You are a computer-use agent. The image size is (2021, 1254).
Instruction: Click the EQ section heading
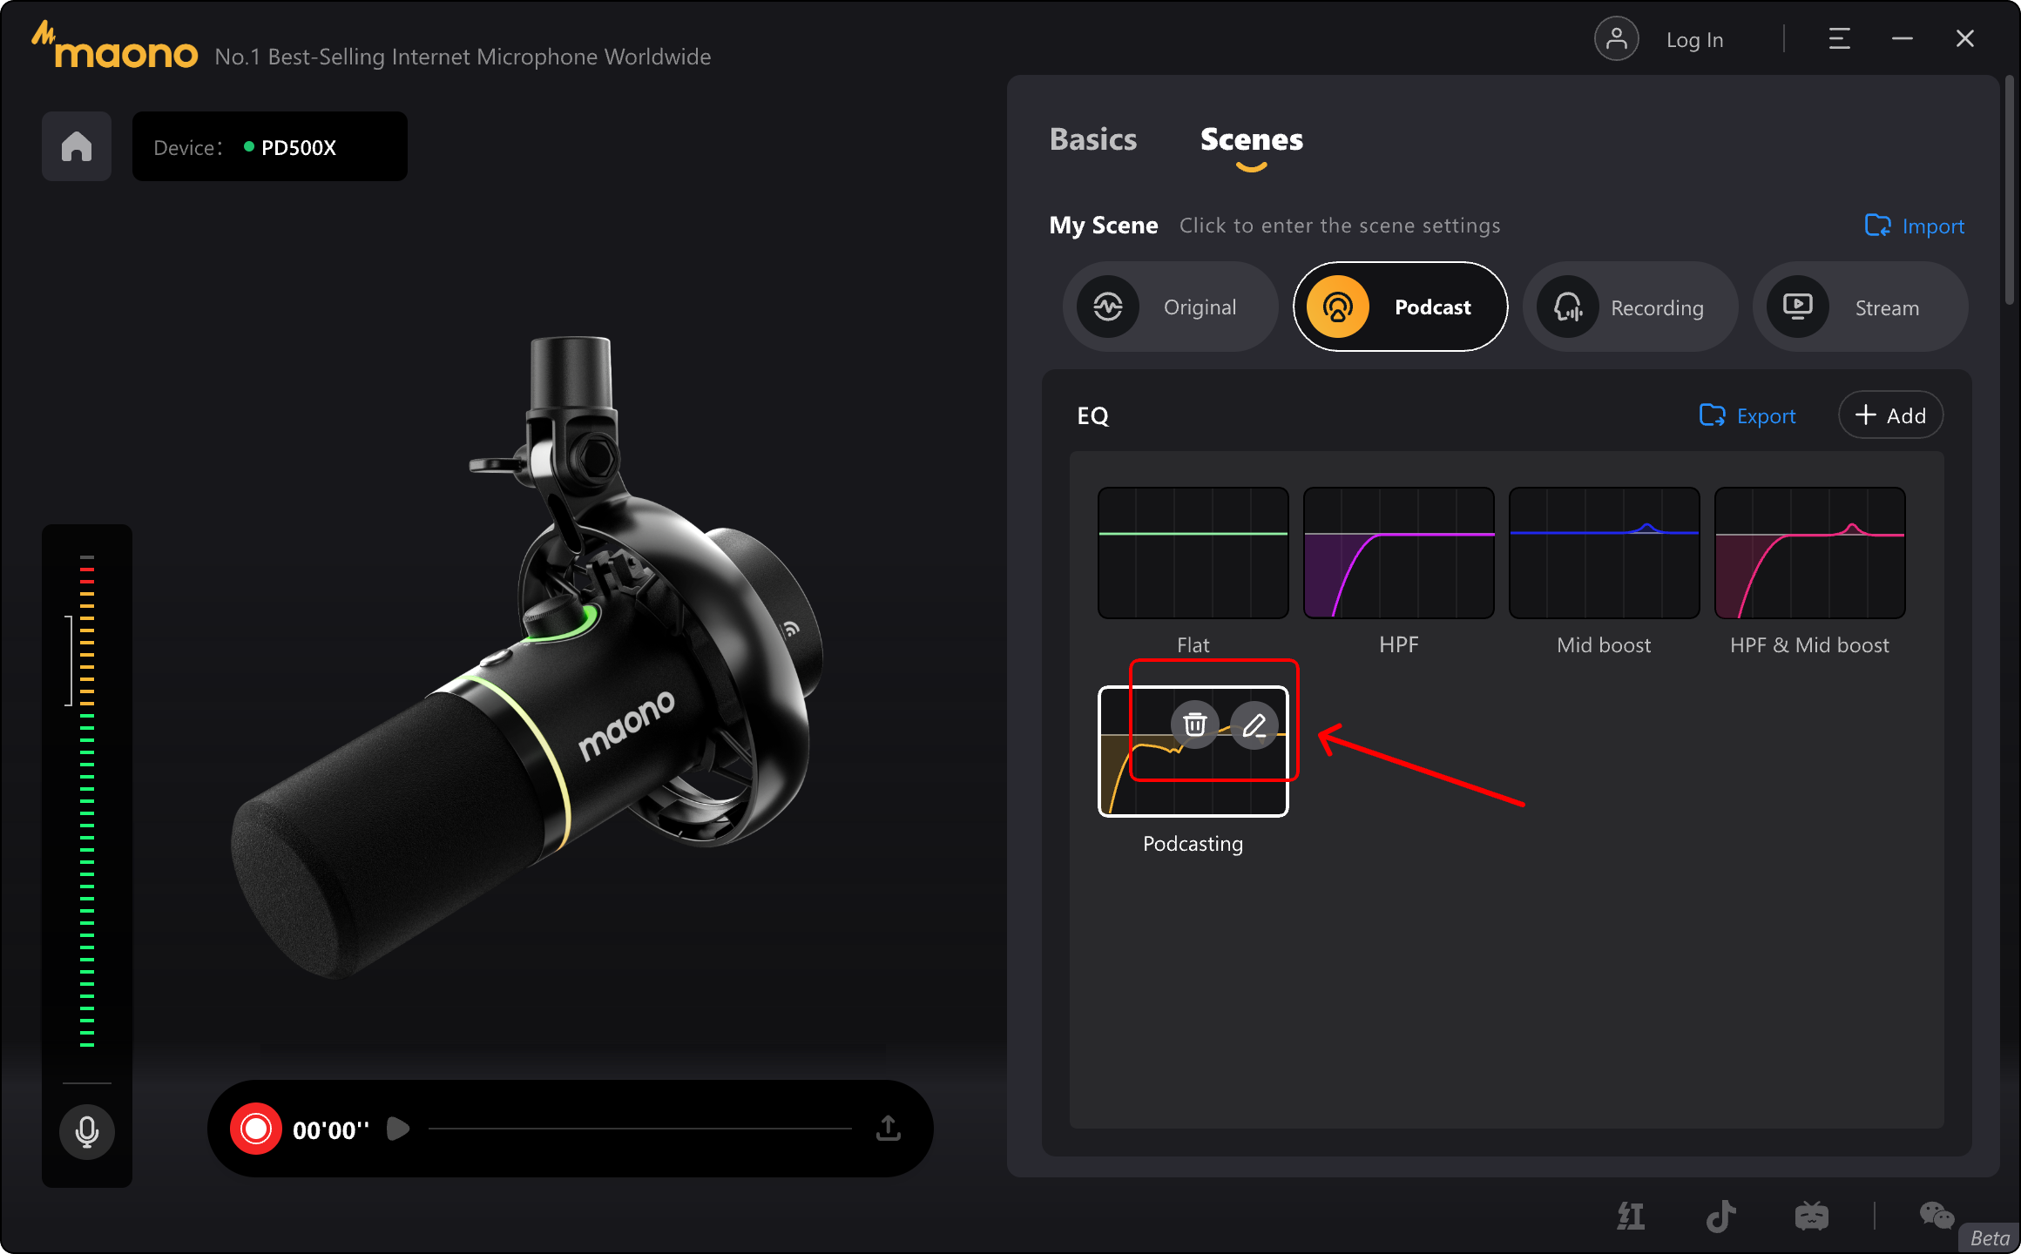pyautogui.click(x=1092, y=415)
